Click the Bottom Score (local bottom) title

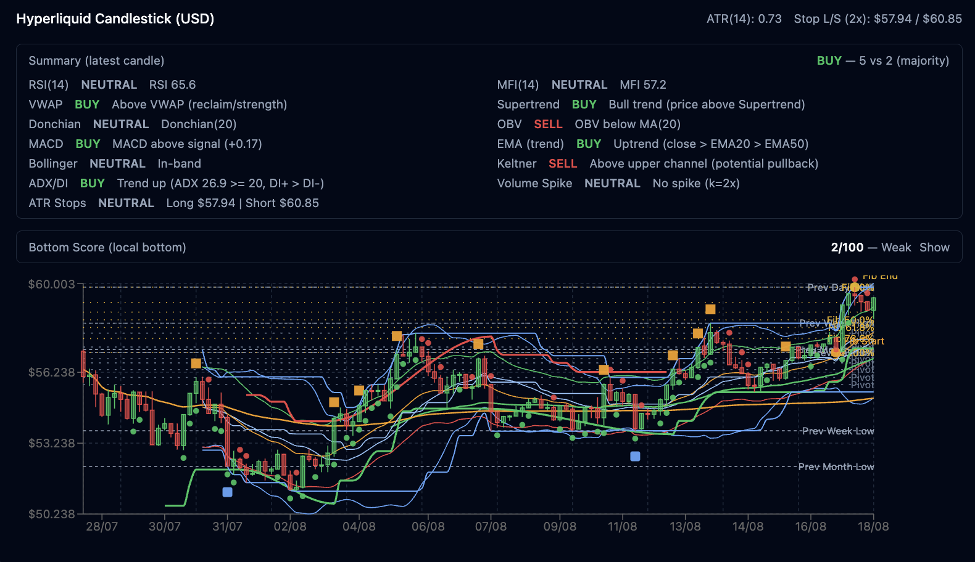point(107,247)
